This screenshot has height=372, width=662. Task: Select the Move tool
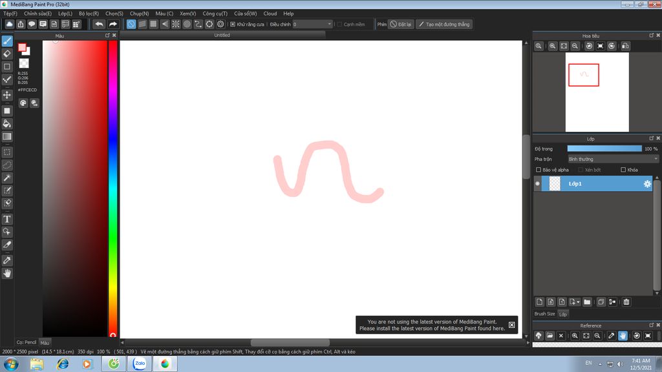7,95
